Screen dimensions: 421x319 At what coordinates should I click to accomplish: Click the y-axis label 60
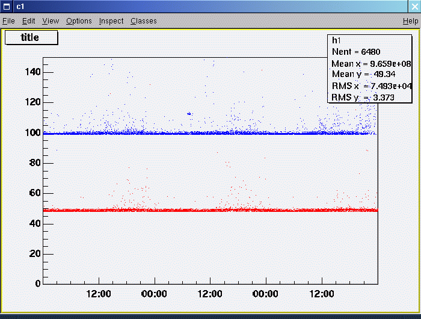[x=35, y=193]
